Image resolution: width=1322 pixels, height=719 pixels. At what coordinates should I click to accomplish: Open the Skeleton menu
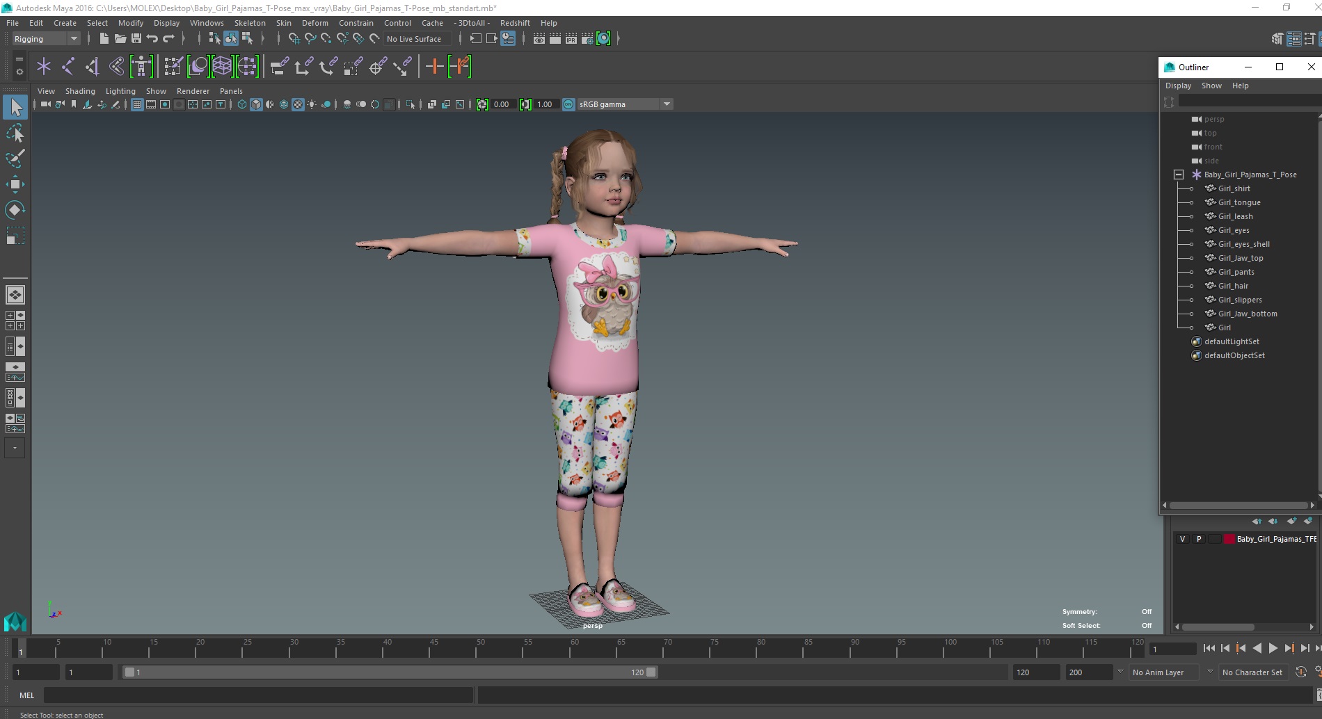(x=250, y=23)
